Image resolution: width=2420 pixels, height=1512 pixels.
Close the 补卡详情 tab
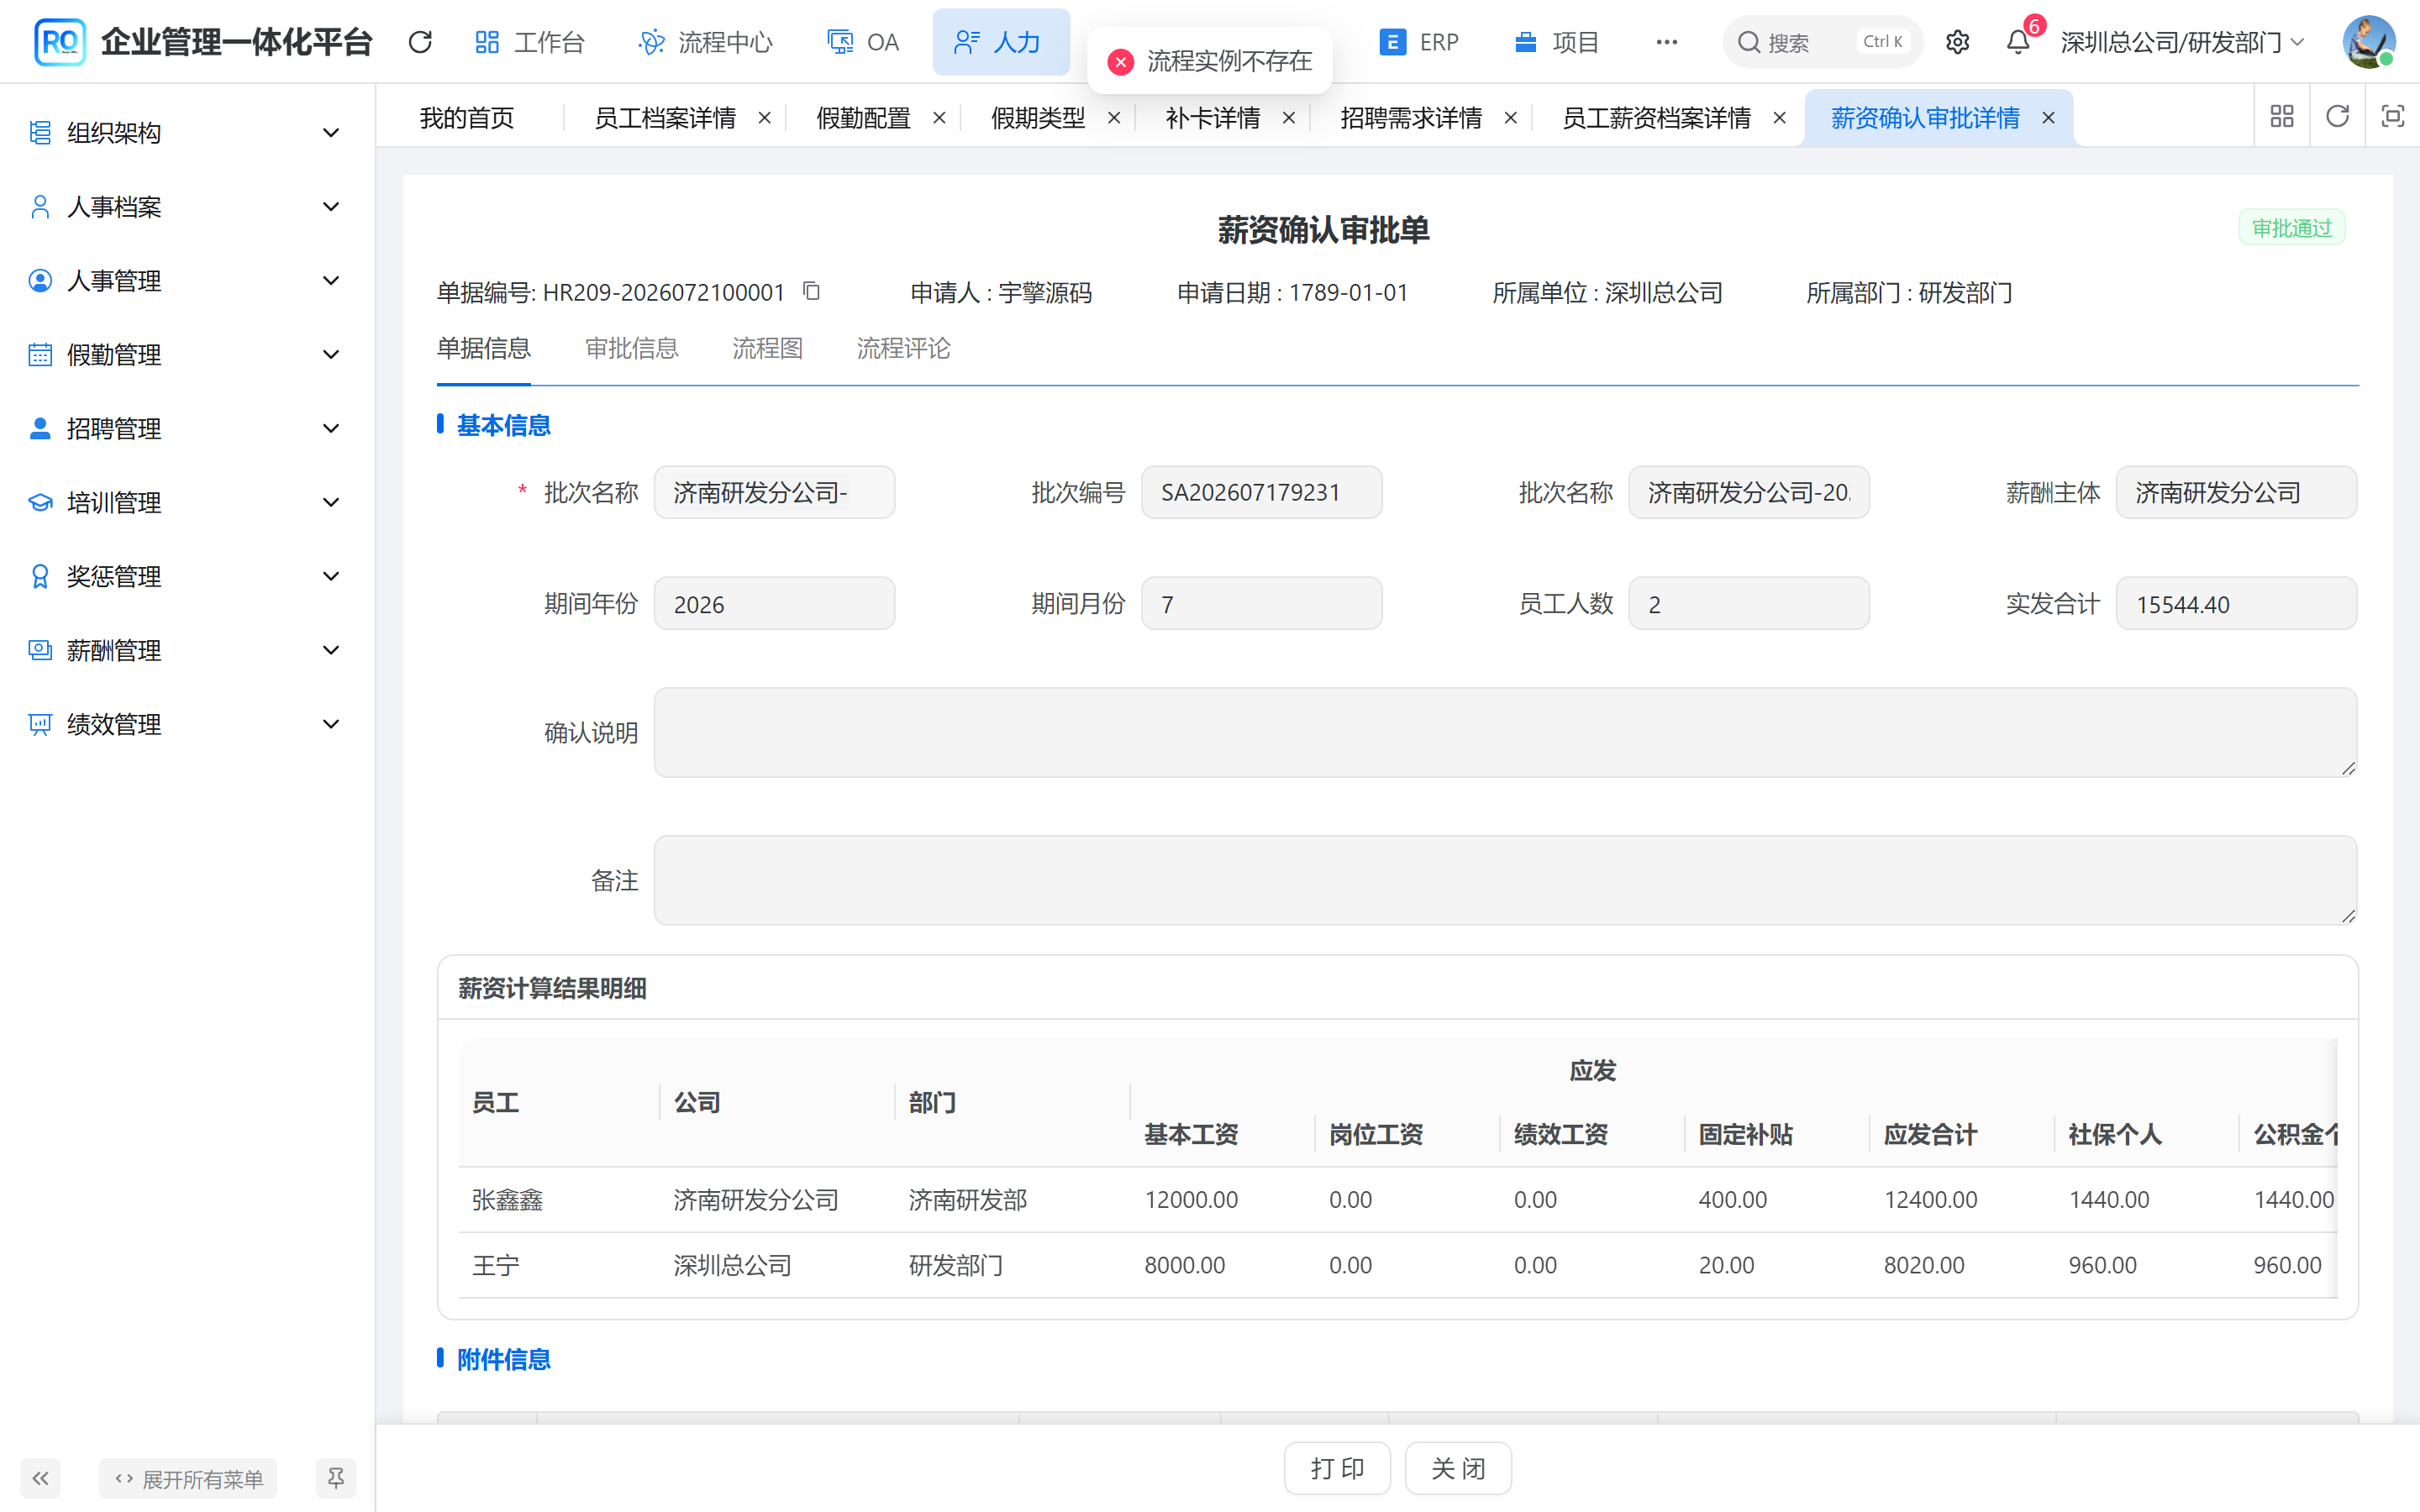(1289, 118)
